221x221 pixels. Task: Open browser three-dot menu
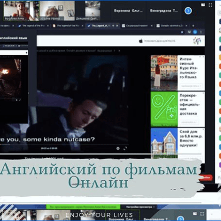pyautogui.click(x=201, y=32)
